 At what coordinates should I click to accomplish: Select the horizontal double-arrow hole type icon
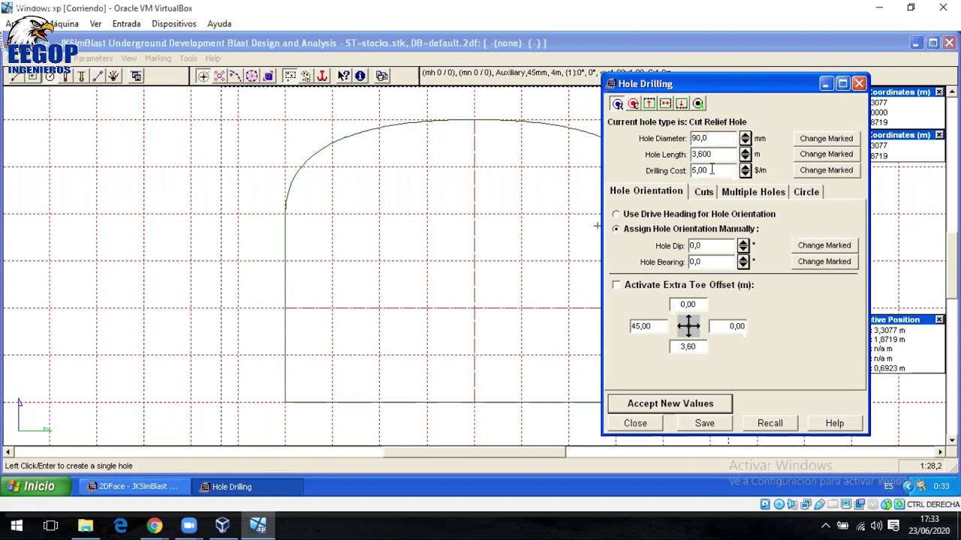[x=665, y=103]
